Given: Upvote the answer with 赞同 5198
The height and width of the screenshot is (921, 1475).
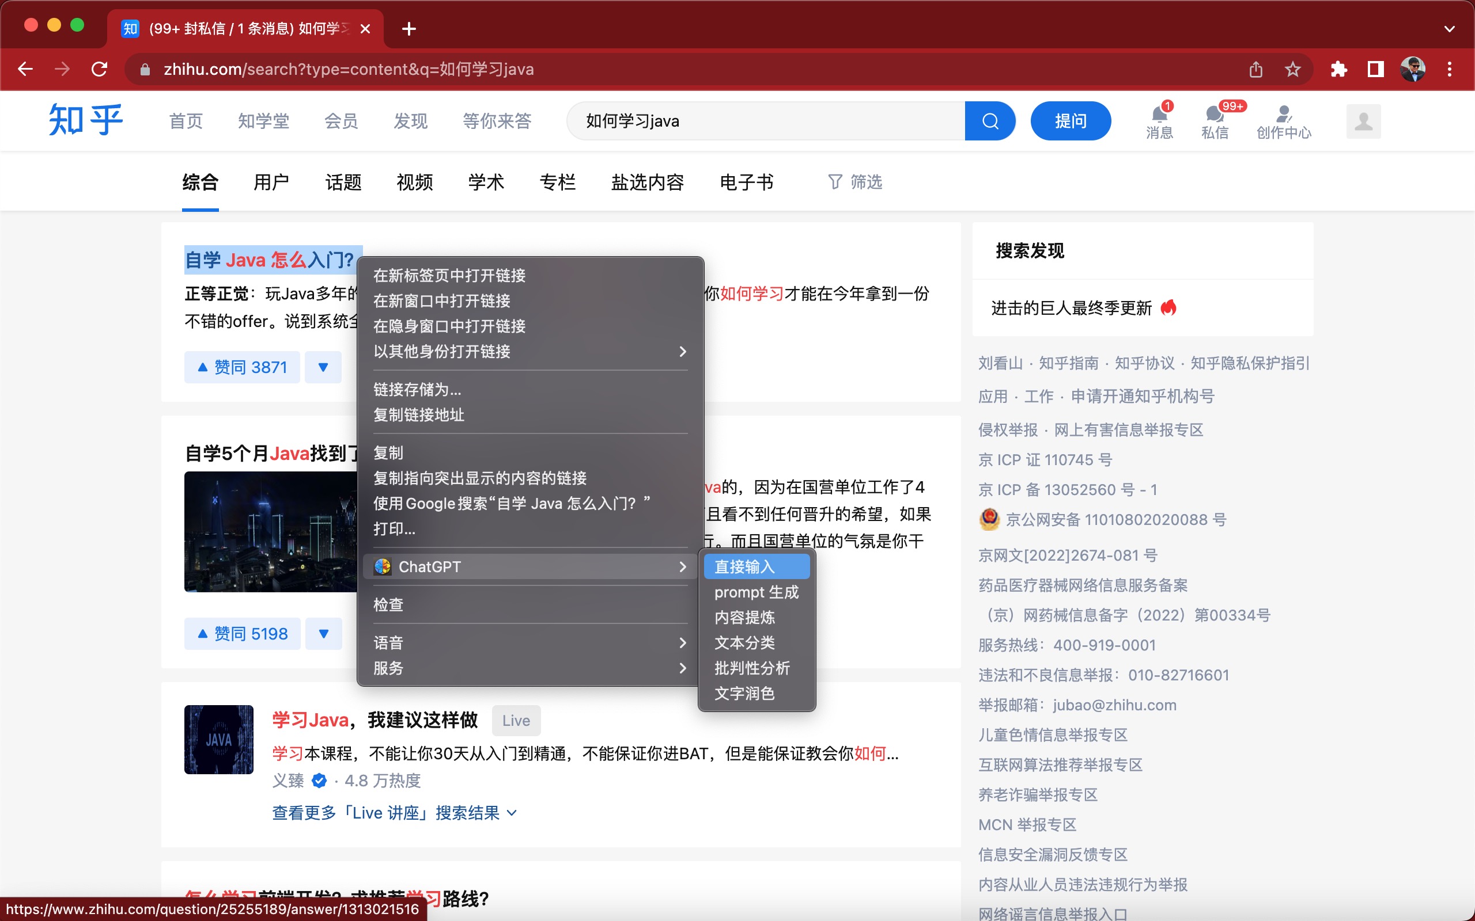Looking at the screenshot, I should (242, 634).
